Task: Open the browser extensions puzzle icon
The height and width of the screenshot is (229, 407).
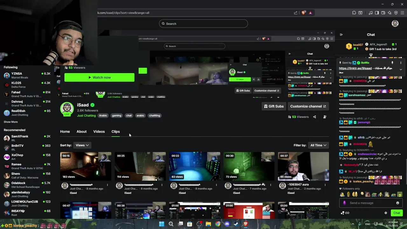Action: tap(354, 13)
